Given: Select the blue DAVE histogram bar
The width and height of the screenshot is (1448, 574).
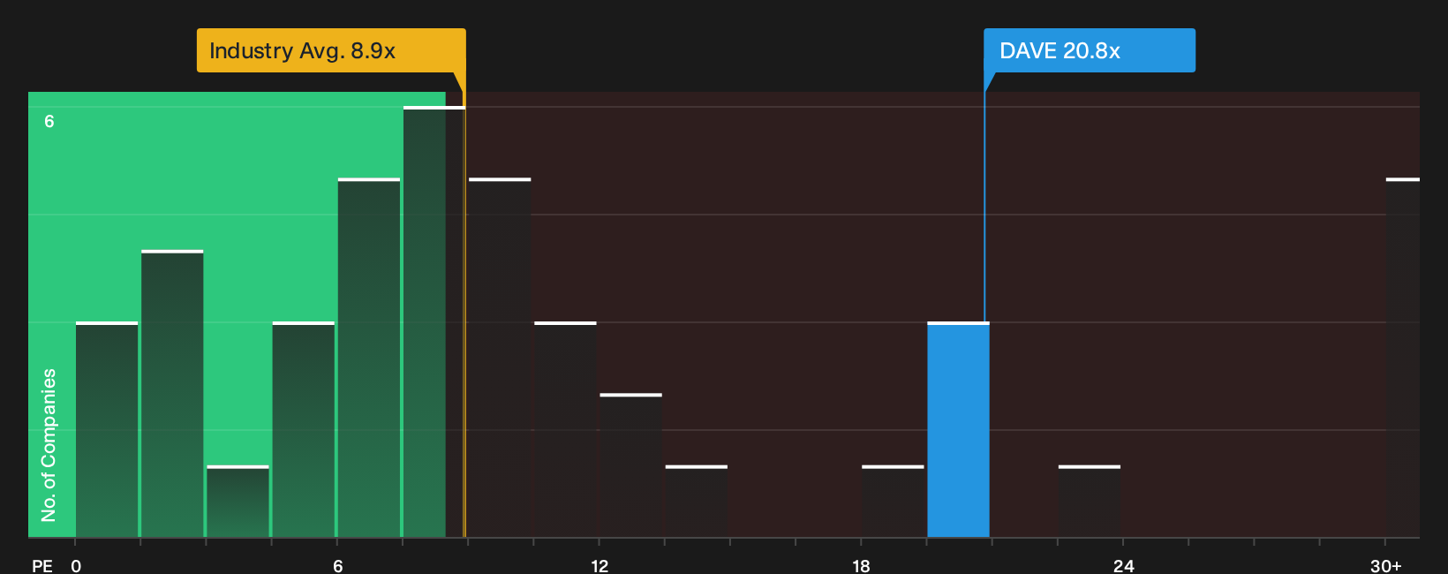Looking at the screenshot, I should pyautogui.click(x=958, y=429).
